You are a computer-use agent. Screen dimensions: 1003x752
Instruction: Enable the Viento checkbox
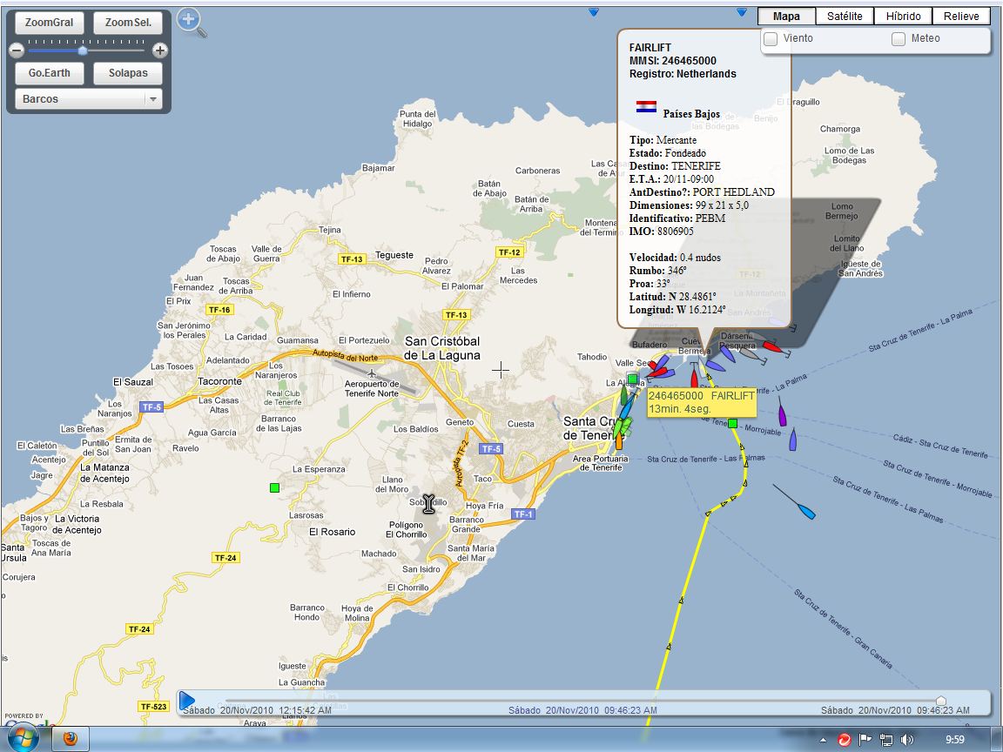click(x=771, y=39)
